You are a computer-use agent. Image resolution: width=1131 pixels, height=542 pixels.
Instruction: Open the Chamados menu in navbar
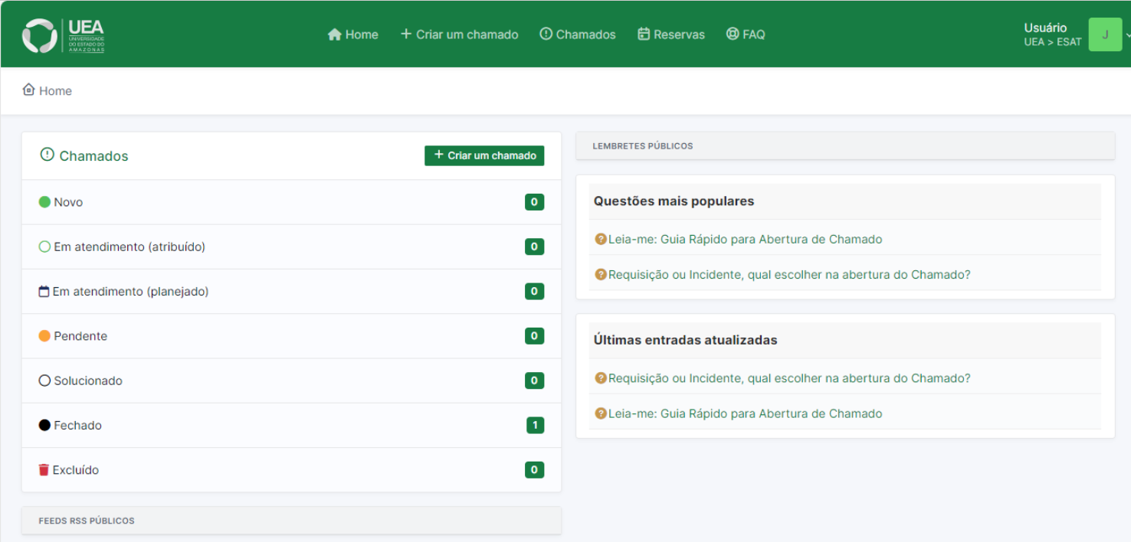578,34
